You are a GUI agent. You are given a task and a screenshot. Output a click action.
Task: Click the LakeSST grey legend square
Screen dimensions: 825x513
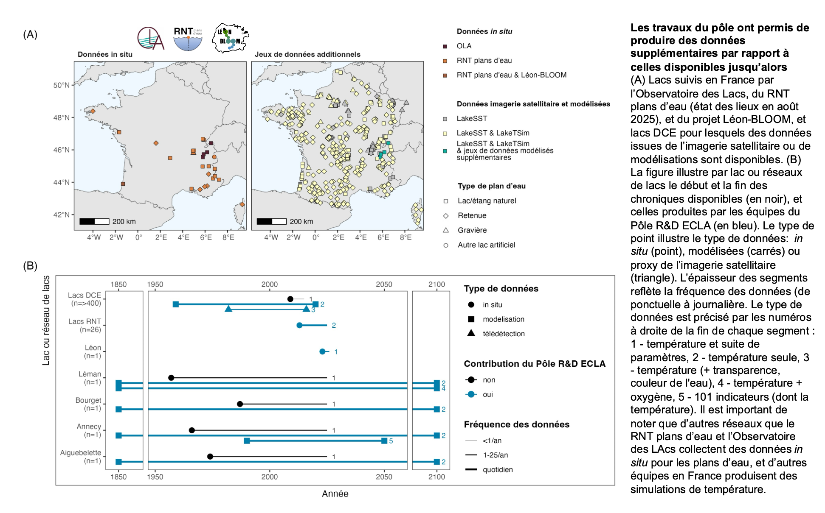[x=445, y=119]
